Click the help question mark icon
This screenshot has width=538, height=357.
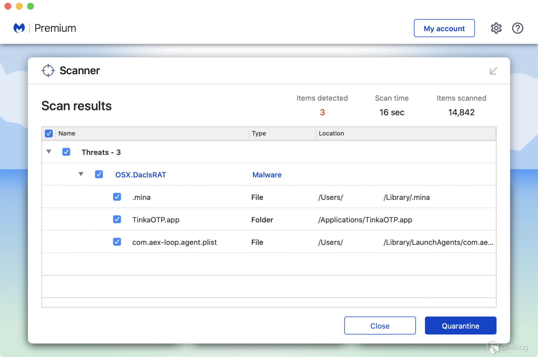click(517, 28)
